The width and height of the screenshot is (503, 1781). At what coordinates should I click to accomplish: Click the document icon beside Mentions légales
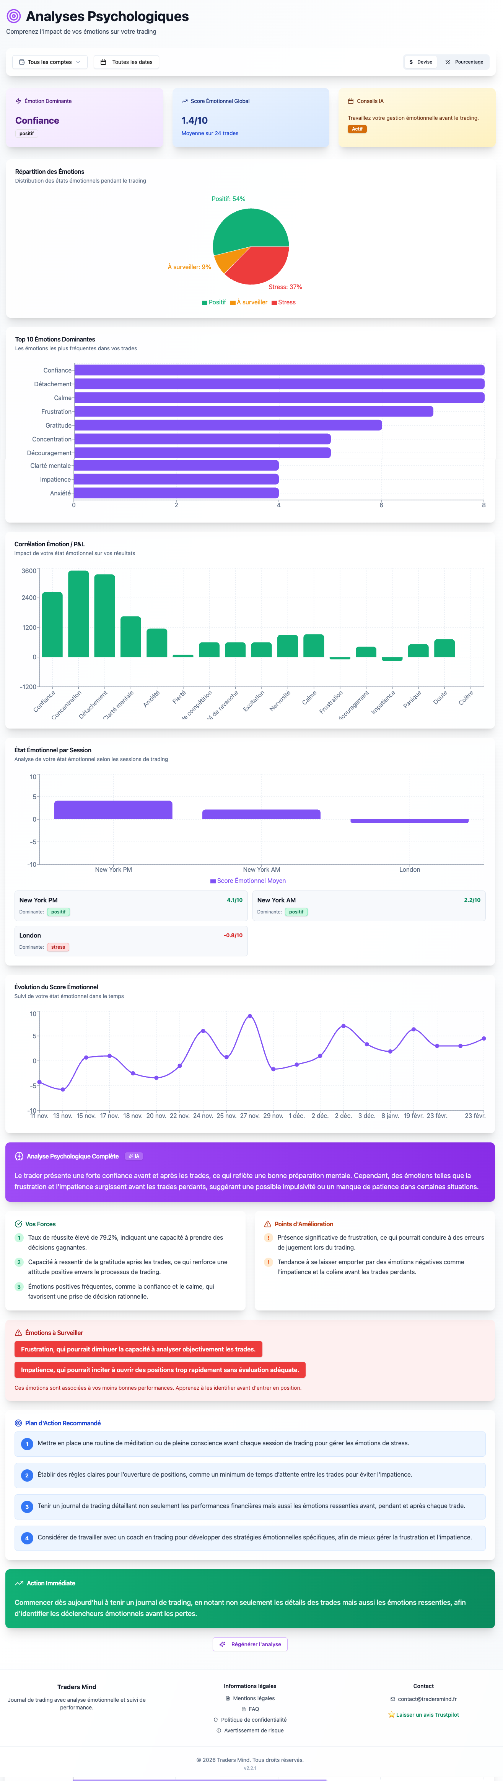click(228, 1698)
